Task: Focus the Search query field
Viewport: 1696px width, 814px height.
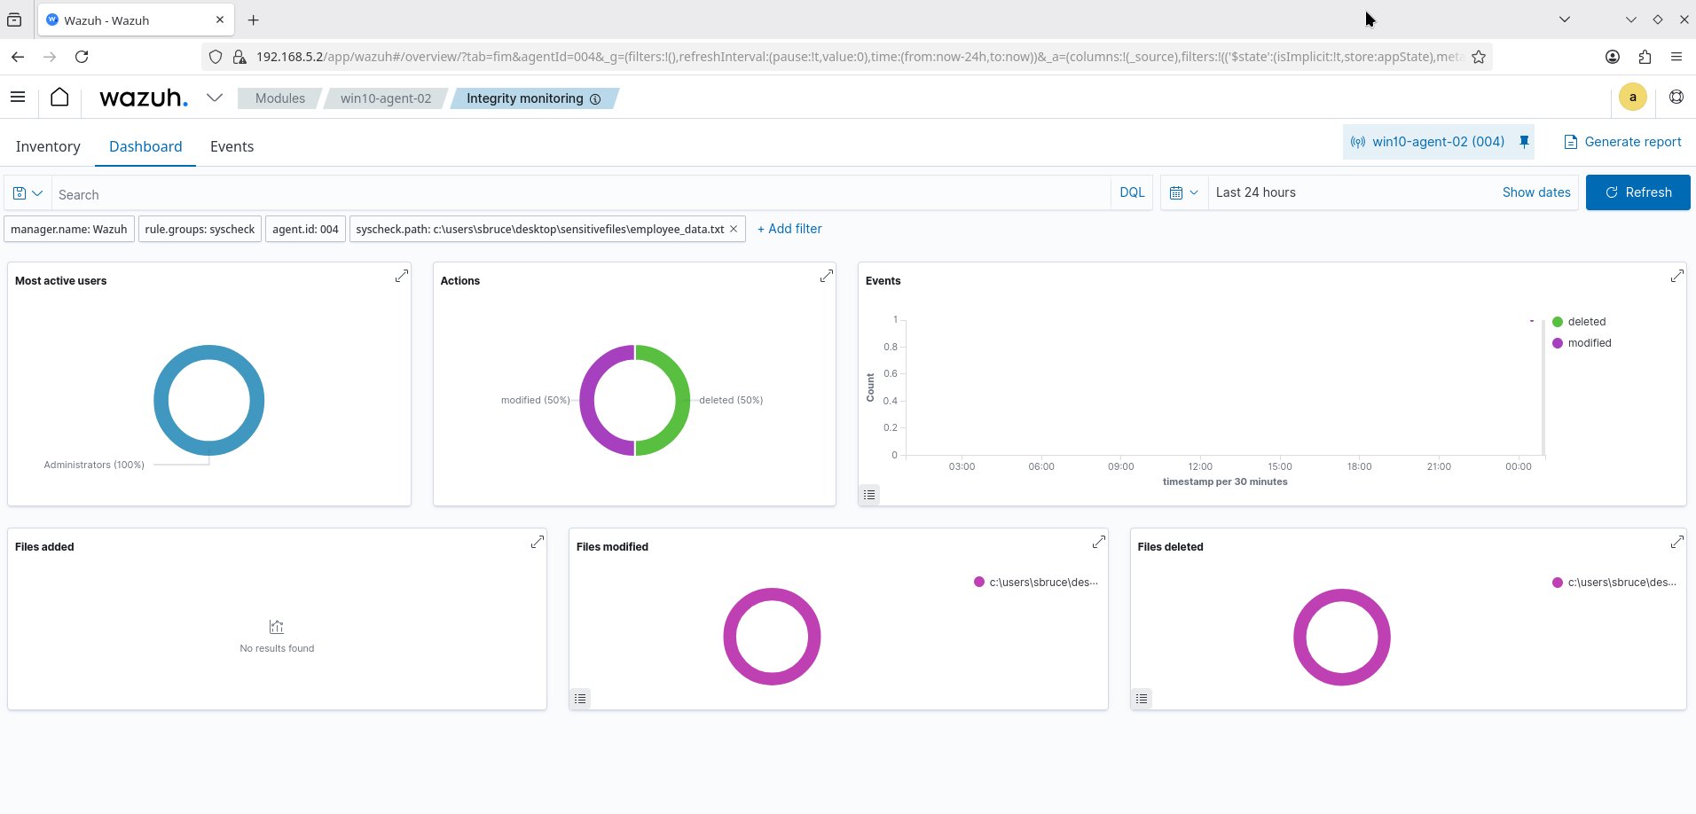Action: [x=580, y=194]
